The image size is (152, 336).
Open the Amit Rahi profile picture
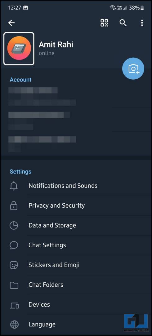coord(19,48)
